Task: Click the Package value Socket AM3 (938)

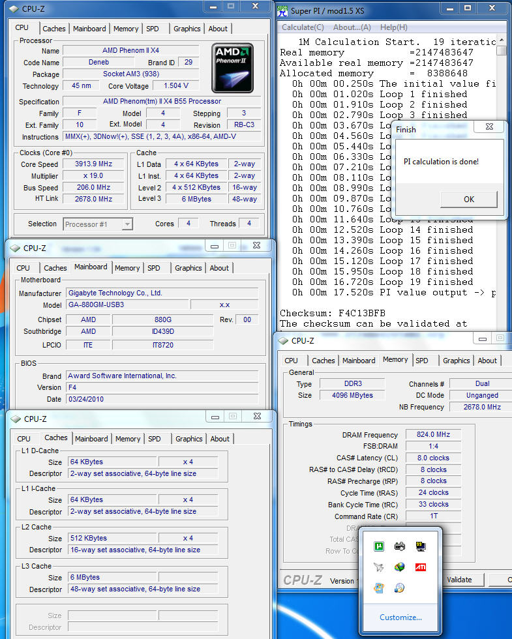Action: coord(131,74)
